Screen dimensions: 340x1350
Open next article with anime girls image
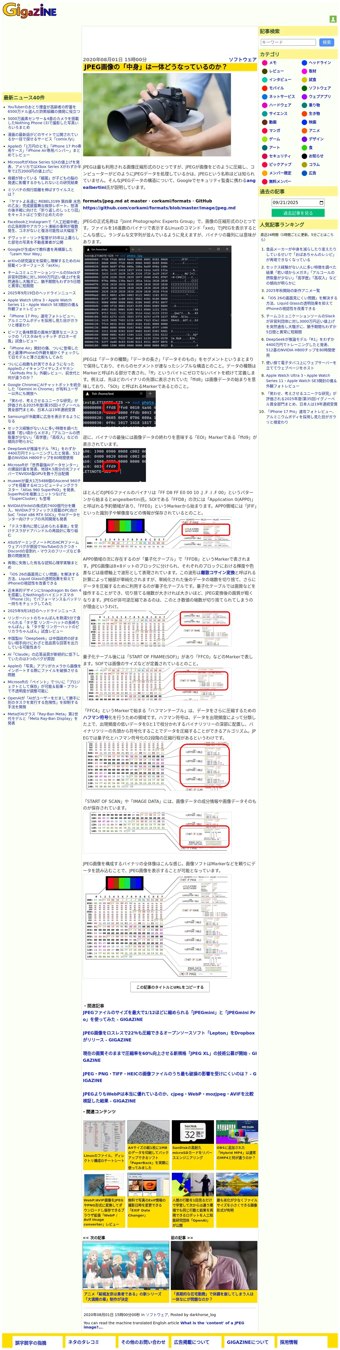(x=126, y=1271)
